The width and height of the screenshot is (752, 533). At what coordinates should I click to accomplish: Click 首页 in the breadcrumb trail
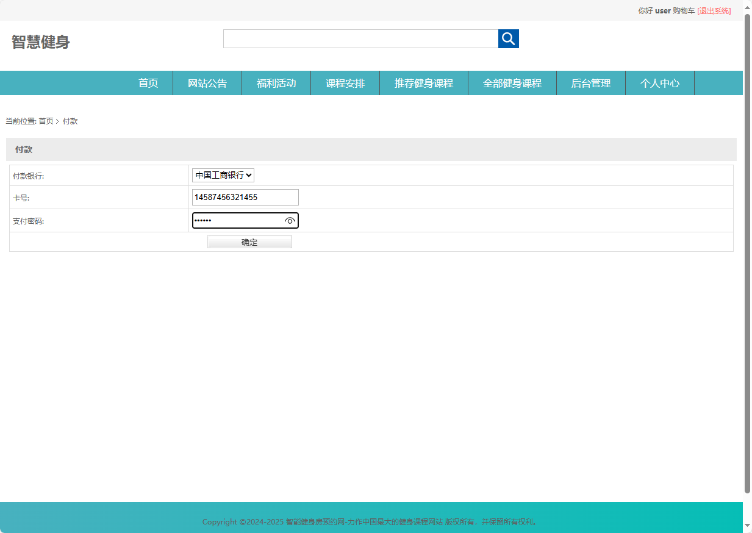point(45,121)
